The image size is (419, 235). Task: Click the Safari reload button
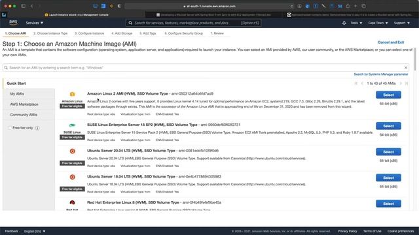[x=291, y=6]
